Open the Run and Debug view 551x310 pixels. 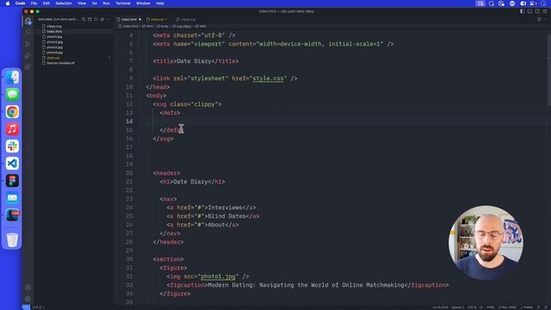pyautogui.click(x=28, y=55)
